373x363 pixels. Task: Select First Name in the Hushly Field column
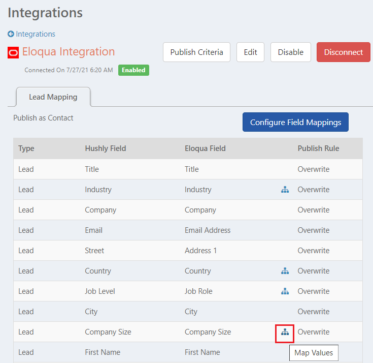coord(103,352)
